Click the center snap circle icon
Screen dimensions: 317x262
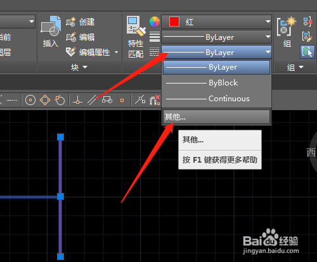point(30,100)
